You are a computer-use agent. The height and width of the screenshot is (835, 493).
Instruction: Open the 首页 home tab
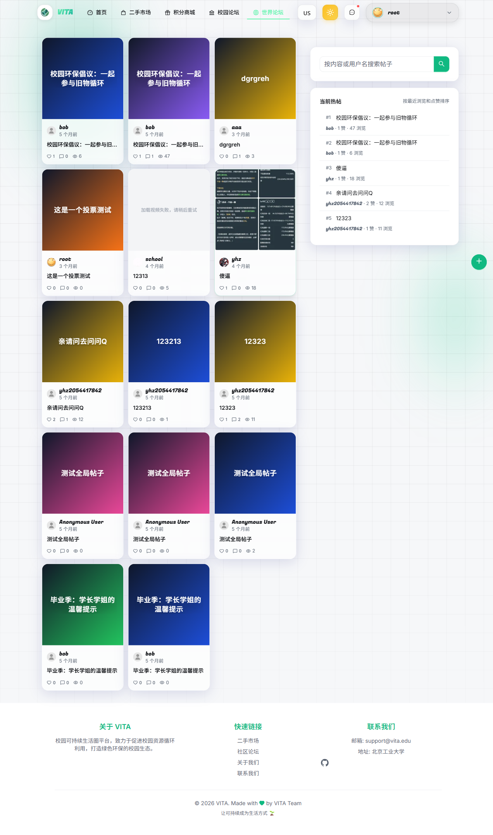[97, 12]
